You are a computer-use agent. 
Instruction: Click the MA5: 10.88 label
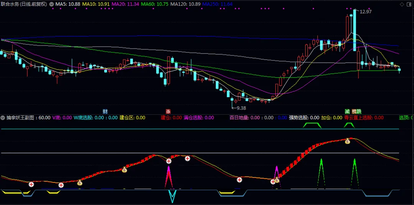(67, 4)
